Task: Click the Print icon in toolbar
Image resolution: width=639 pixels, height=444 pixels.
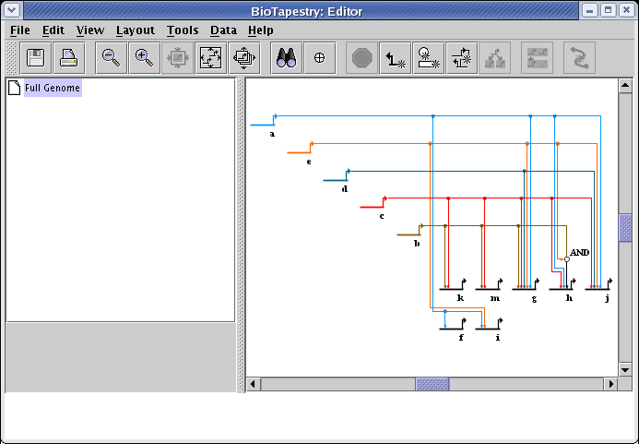Action: point(69,58)
